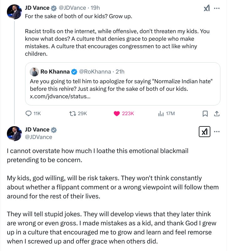
Task: Click the 19h timestamp on top tweet
Action: click(94, 8)
